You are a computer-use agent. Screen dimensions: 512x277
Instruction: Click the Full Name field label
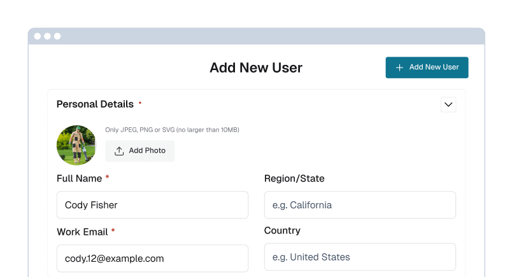click(79, 178)
